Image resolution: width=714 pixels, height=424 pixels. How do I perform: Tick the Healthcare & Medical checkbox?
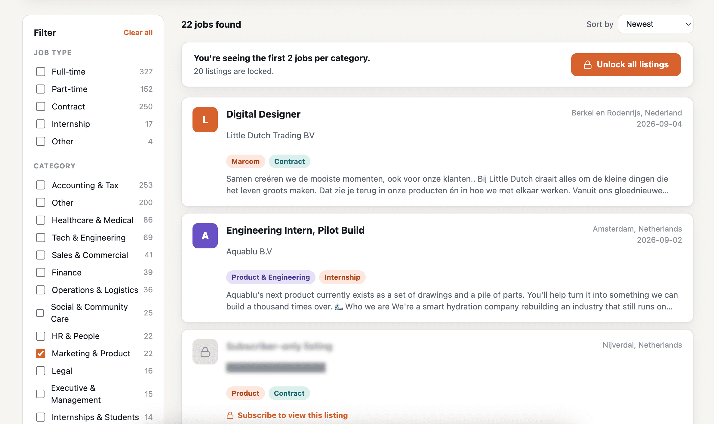(x=41, y=220)
